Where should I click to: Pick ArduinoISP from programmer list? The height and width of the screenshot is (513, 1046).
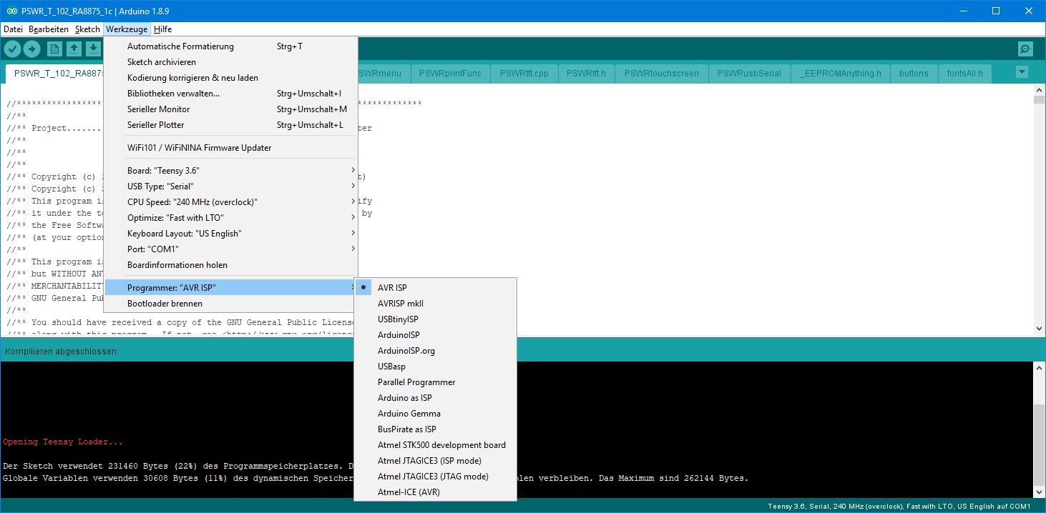coord(435,335)
